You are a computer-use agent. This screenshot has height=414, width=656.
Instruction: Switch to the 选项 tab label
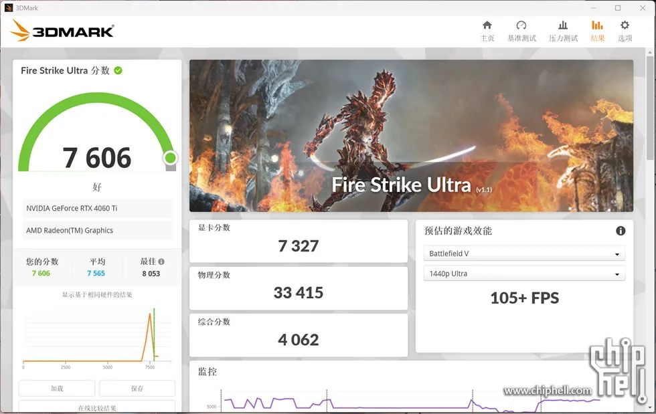[625, 39]
